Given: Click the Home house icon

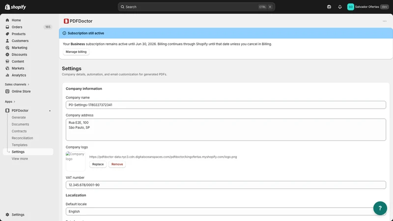Looking at the screenshot, I should click(x=7, y=20).
